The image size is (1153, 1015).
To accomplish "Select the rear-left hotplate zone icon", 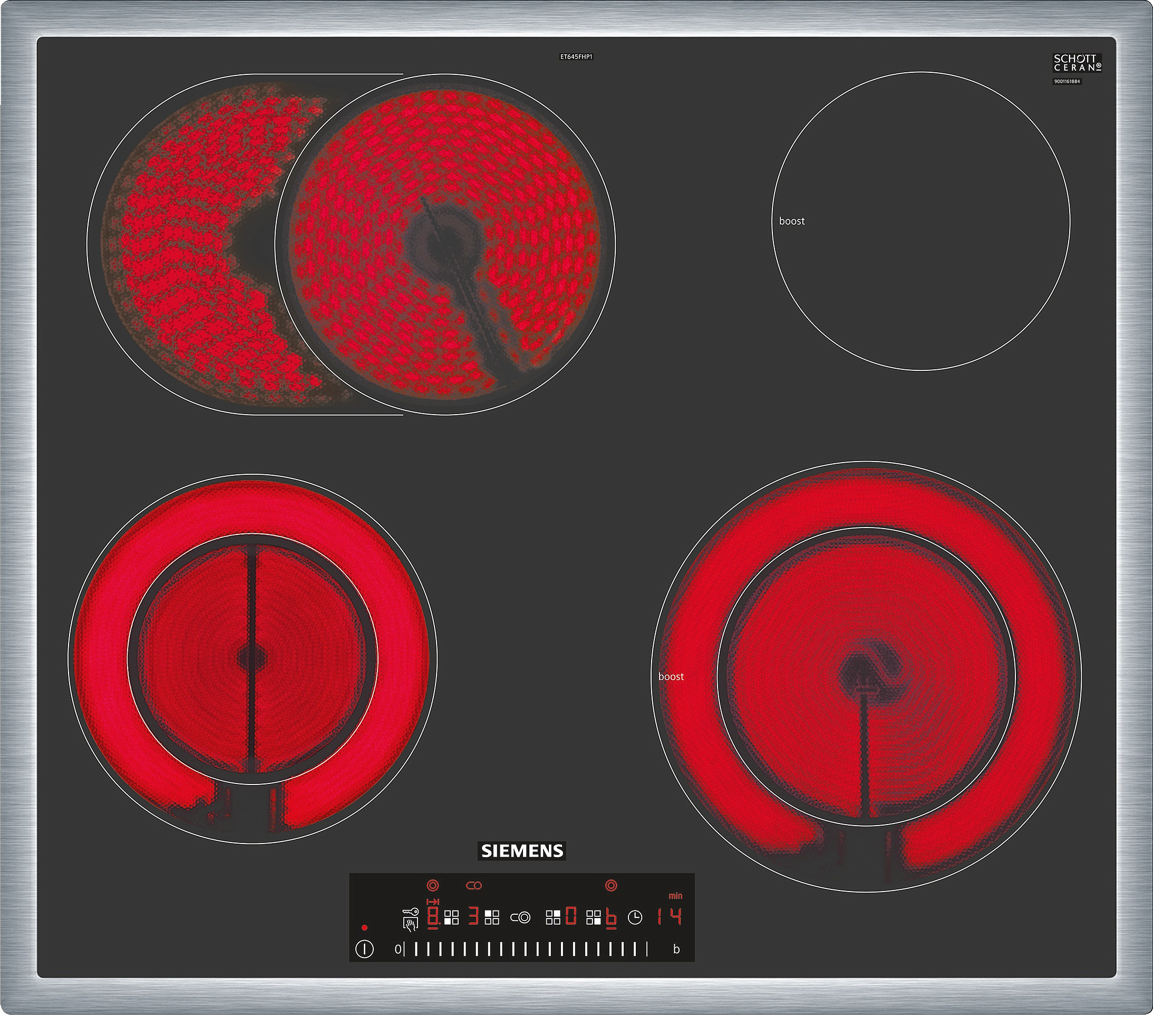I will click(492, 918).
